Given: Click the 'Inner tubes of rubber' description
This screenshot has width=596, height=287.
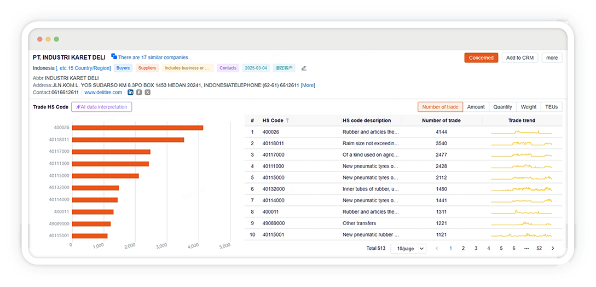Looking at the screenshot, I should pos(371,189).
